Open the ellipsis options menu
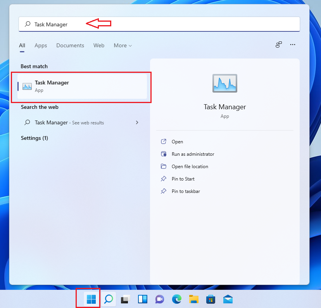Image resolution: width=321 pixels, height=308 pixels. (293, 45)
